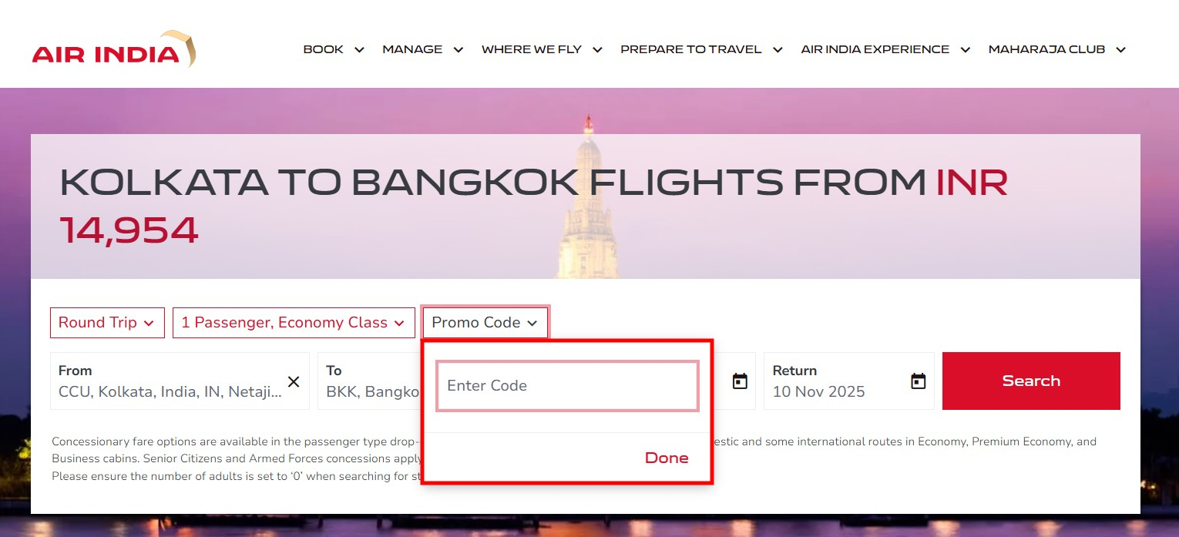The image size is (1179, 537).
Task: Click the chevron arrow beside MAHARAJA CLUB
Action: point(1120,50)
